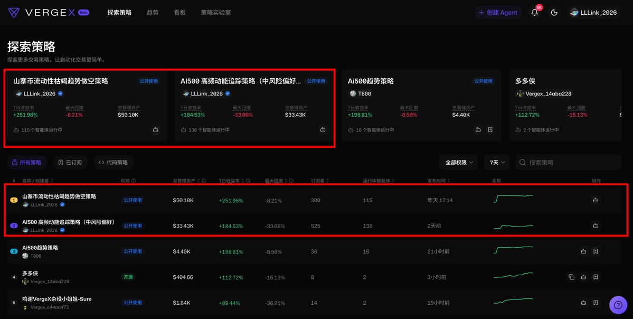The image size is (633, 319).
Task: Click Vergex_14aba228 creator chip on card
Action: [544, 93]
